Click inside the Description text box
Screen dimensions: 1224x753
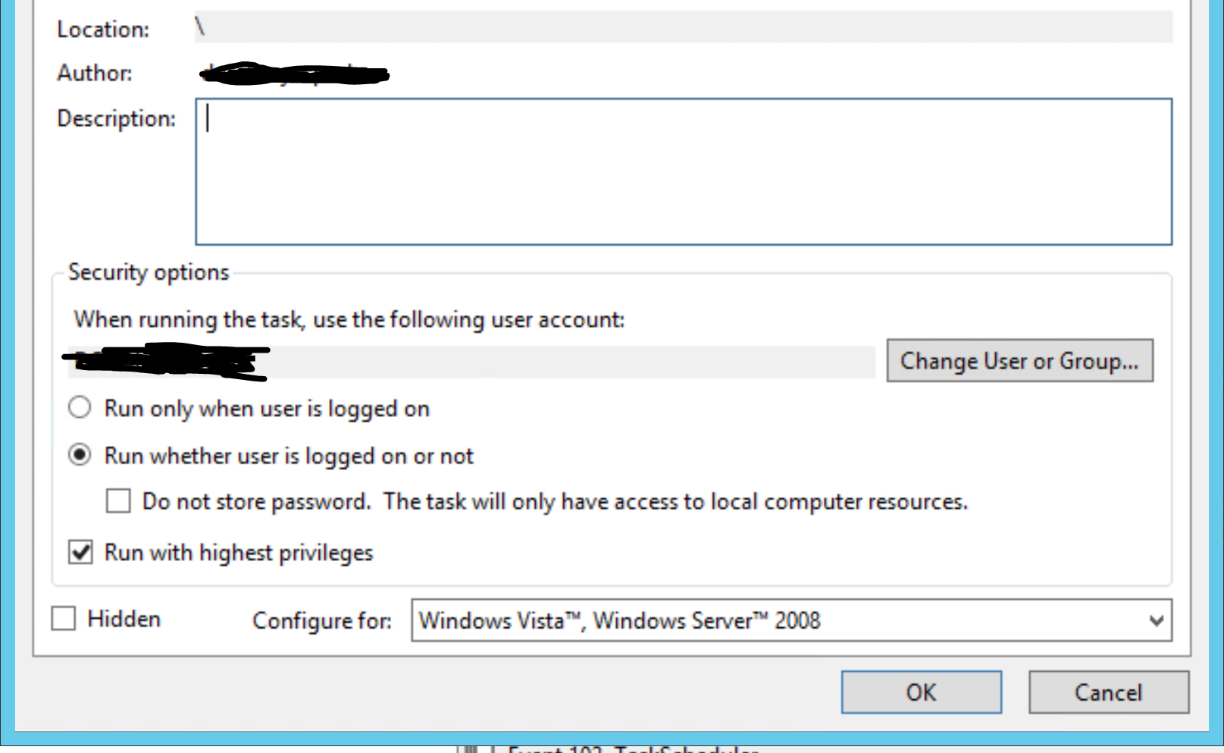point(683,171)
